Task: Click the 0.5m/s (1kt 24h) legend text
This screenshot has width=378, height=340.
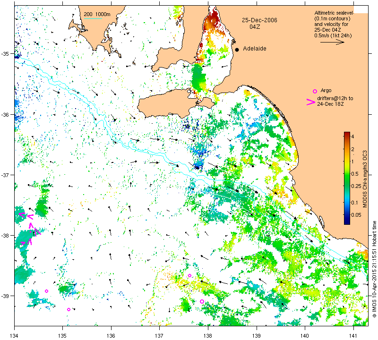Action: (333, 36)
